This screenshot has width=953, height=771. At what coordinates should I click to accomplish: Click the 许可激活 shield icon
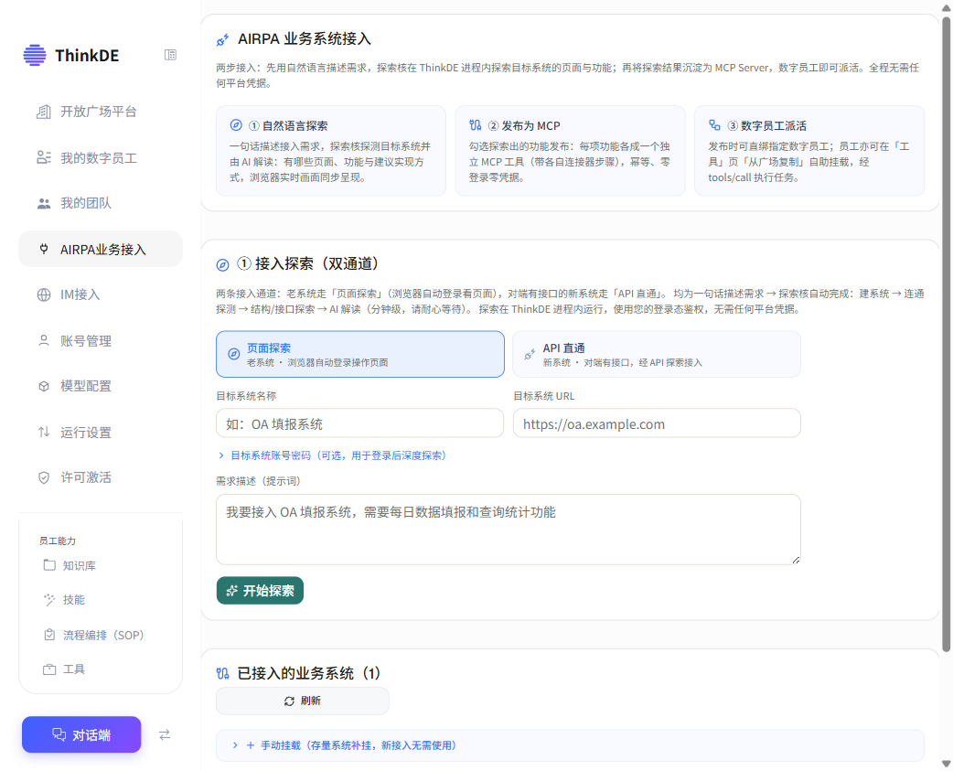(44, 477)
